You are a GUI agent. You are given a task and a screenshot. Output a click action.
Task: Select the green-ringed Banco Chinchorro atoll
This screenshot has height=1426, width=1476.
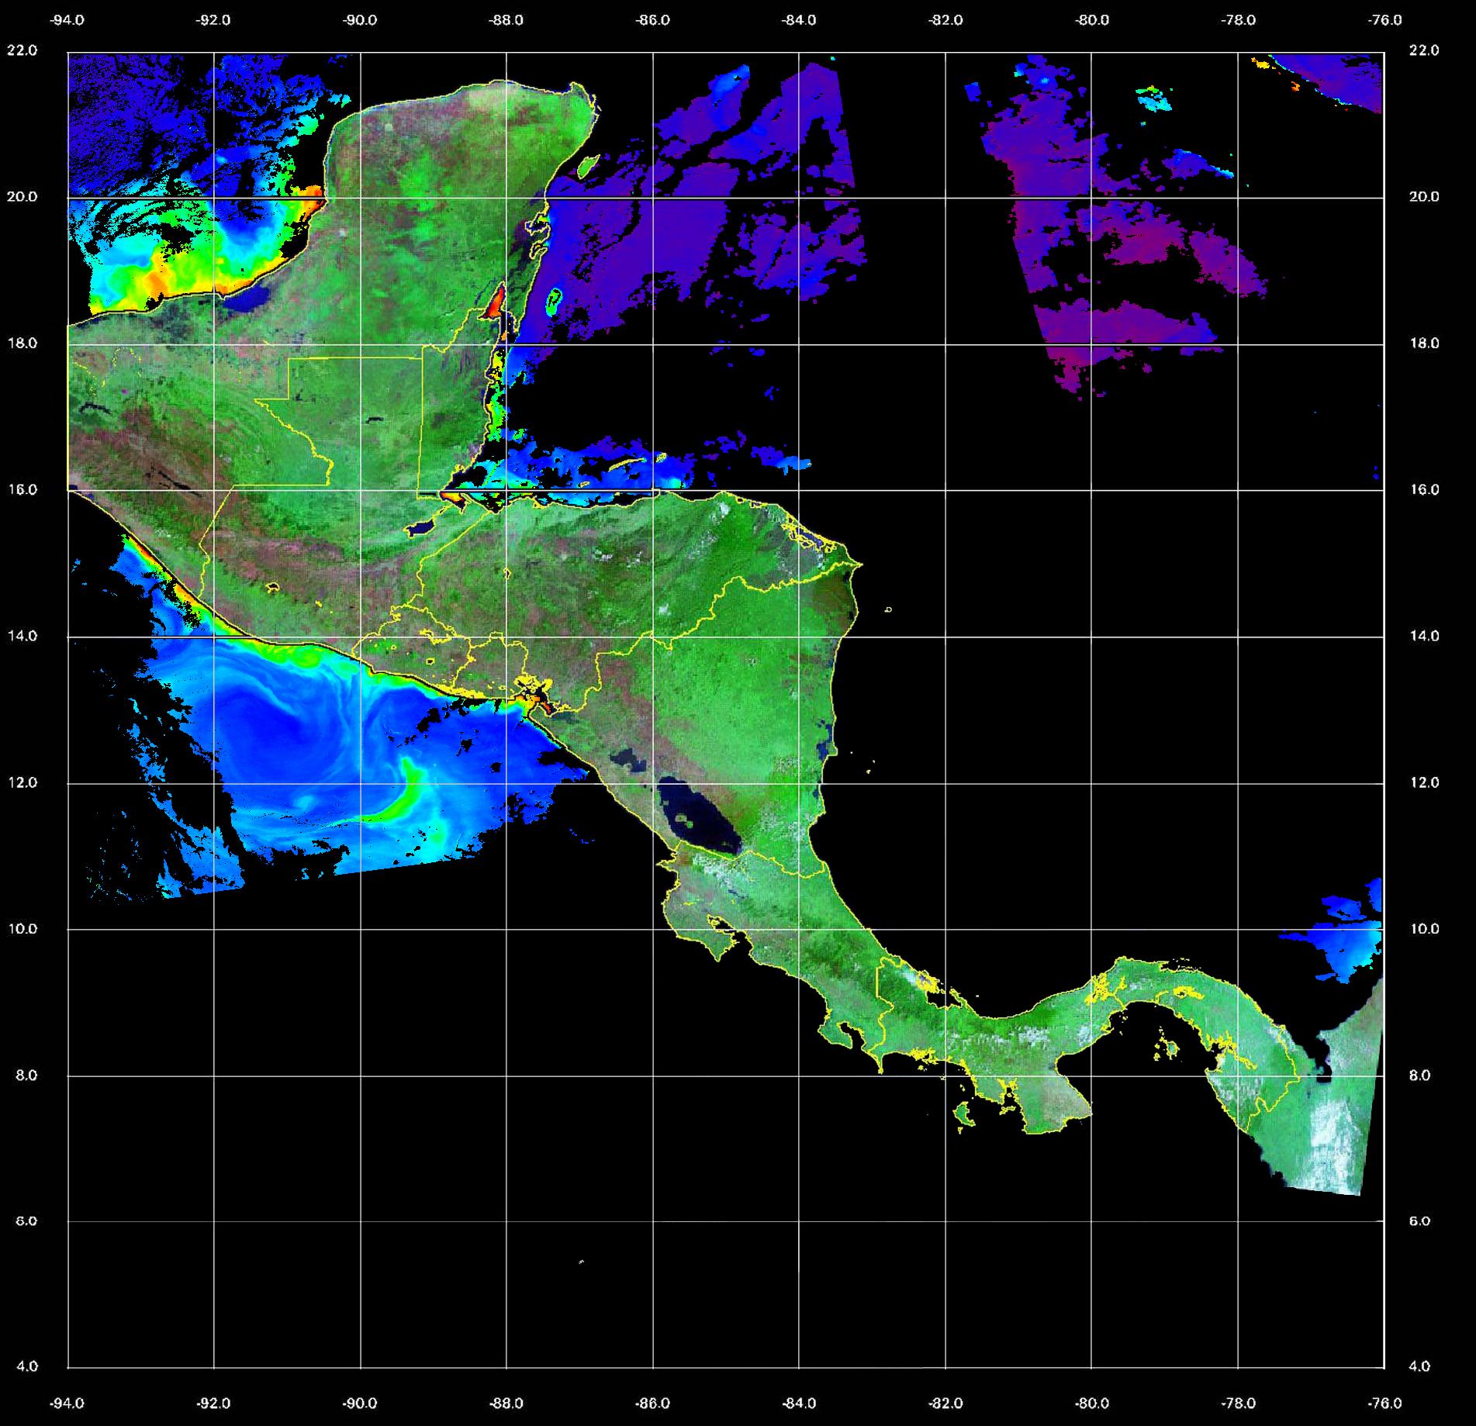pos(555,301)
